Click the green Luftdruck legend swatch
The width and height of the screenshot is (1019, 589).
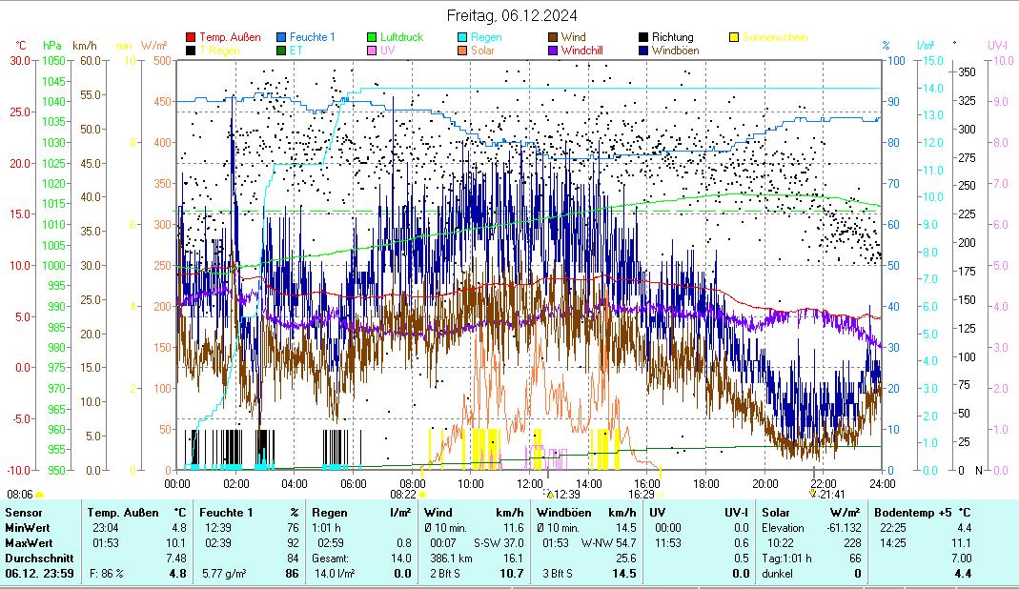(x=373, y=38)
